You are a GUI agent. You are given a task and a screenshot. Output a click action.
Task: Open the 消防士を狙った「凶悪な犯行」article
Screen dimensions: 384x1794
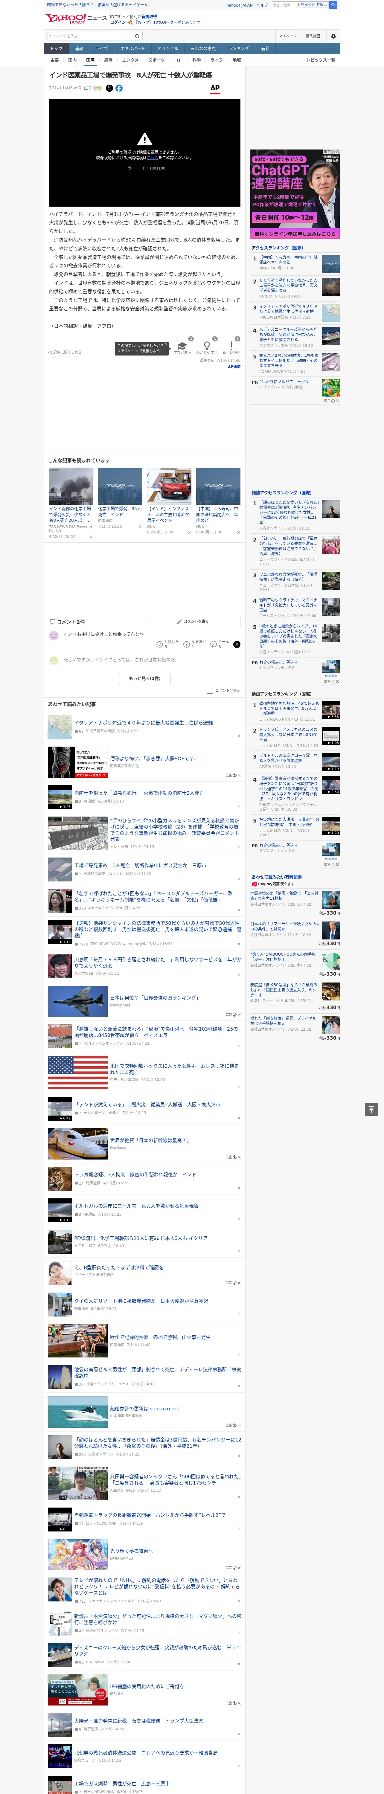[139, 793]
